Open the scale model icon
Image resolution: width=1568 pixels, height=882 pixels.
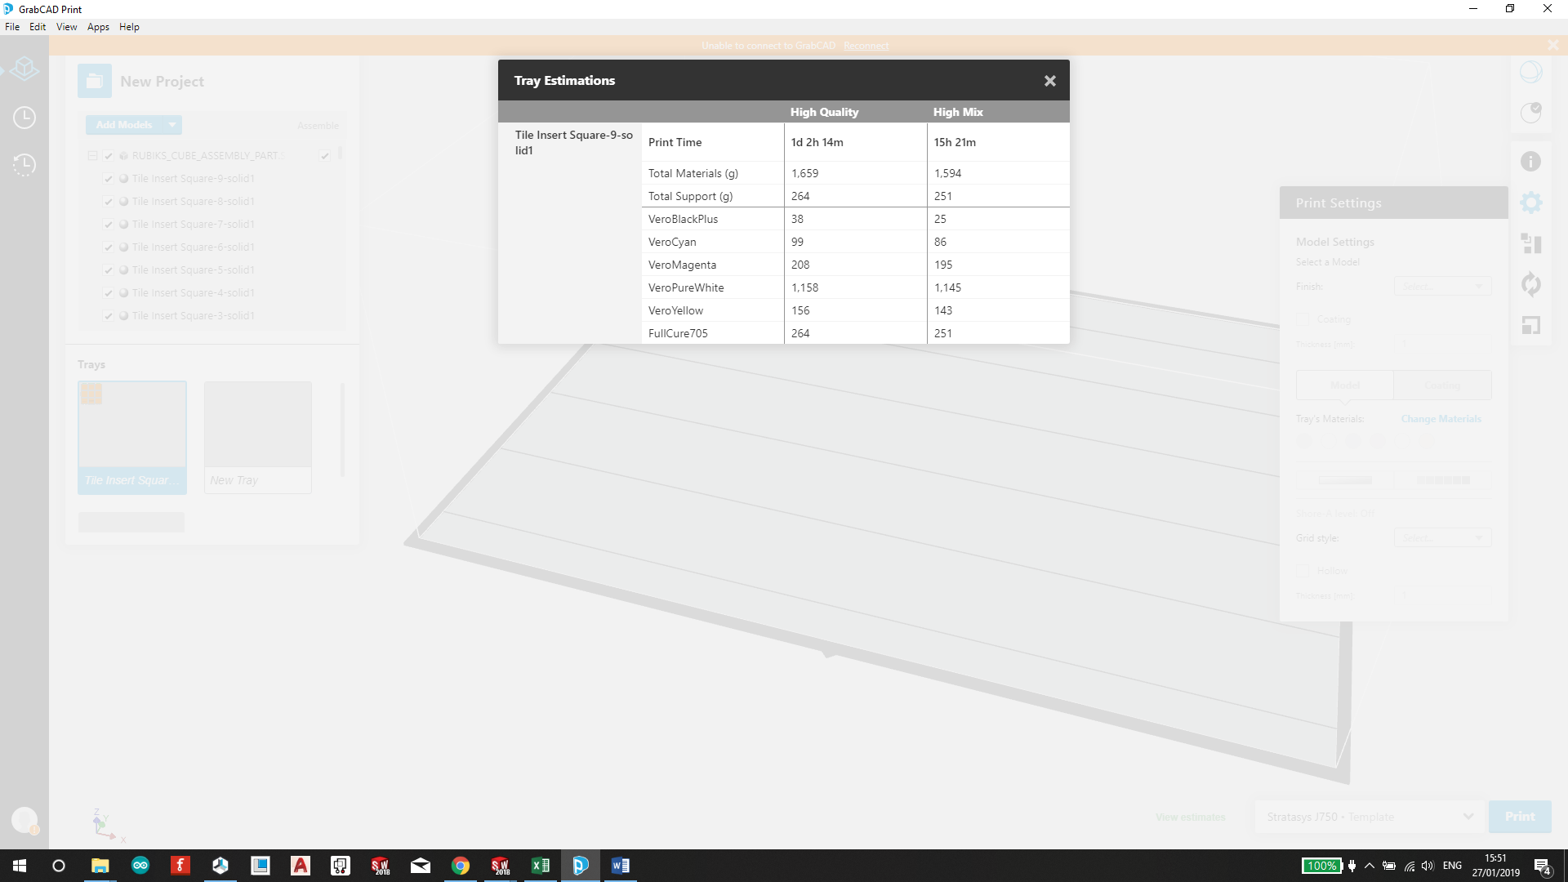1530,325
